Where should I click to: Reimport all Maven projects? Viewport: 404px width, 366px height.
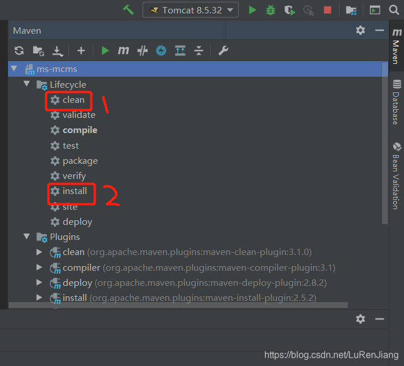19,51
